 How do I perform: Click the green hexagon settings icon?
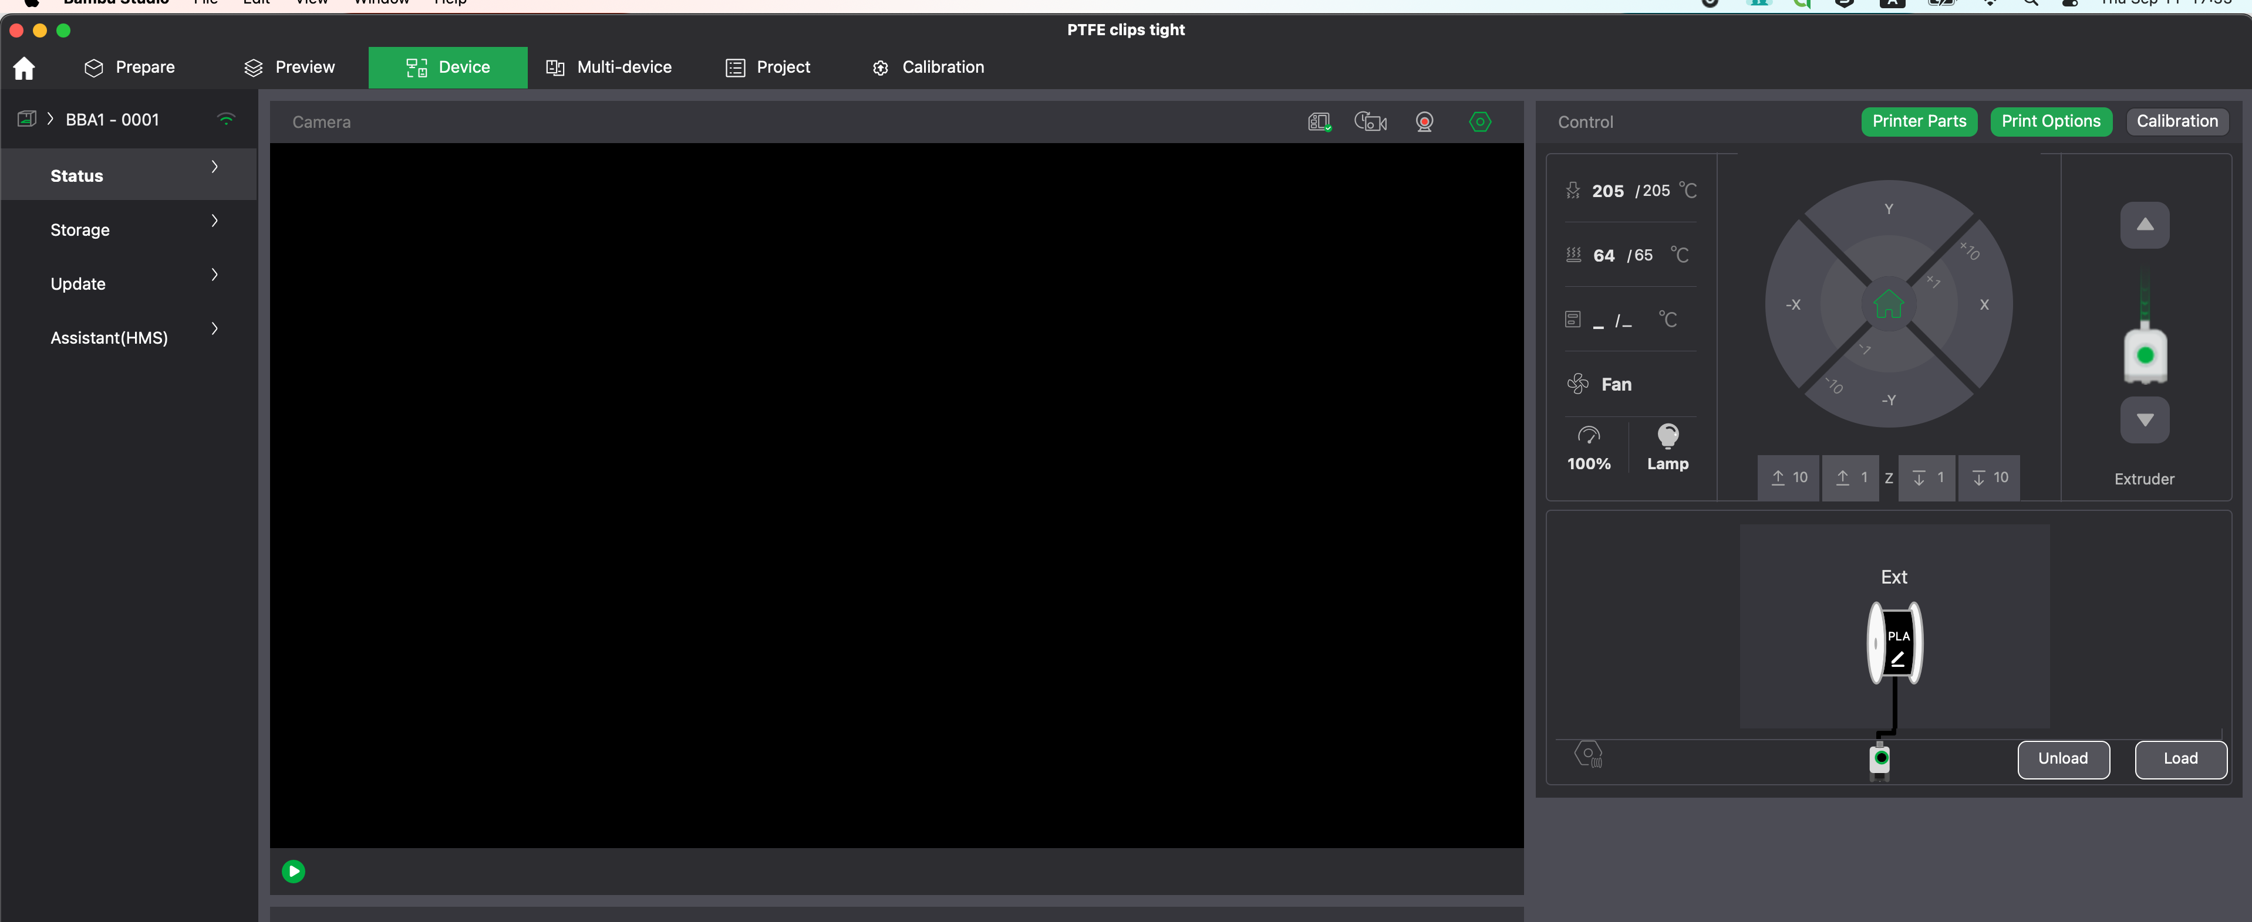click(1480, 121)
